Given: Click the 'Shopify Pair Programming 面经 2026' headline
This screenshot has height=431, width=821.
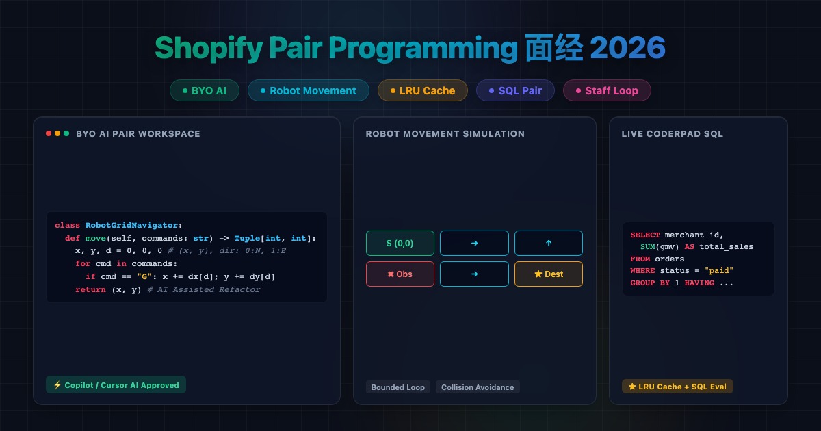Looking at the screenshot, I should click(410, 48).
